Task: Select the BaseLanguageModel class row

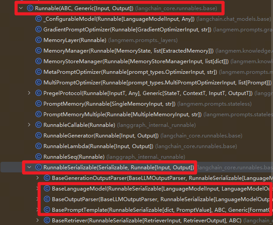Action: tap(136, 188)
